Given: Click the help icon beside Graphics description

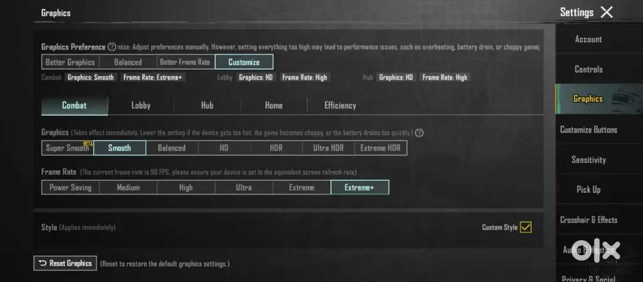Looking at the screenshot, I should pyautogui.click(x=419, y=133).
